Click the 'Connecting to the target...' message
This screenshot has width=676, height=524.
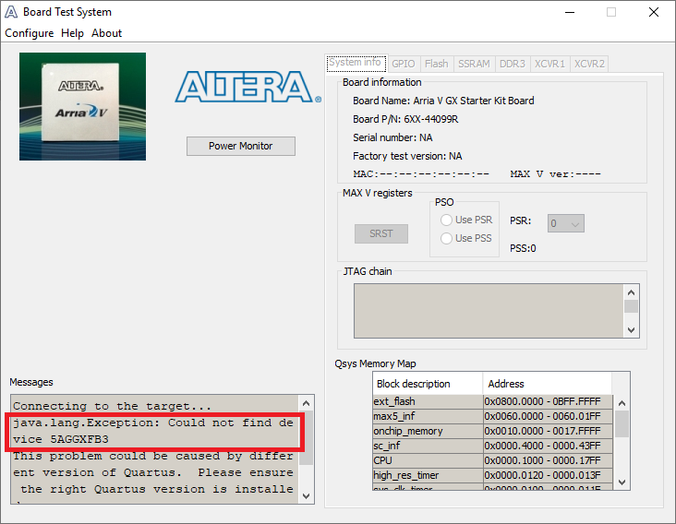click(x=112, y=406)
